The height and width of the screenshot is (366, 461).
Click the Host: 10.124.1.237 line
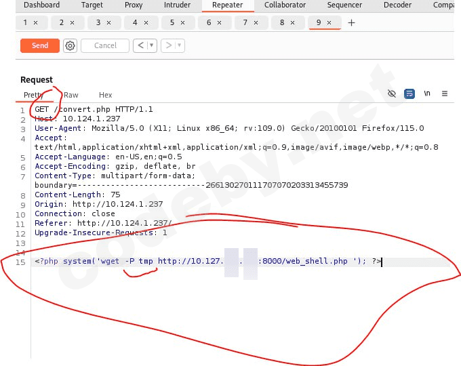[77, 119]
